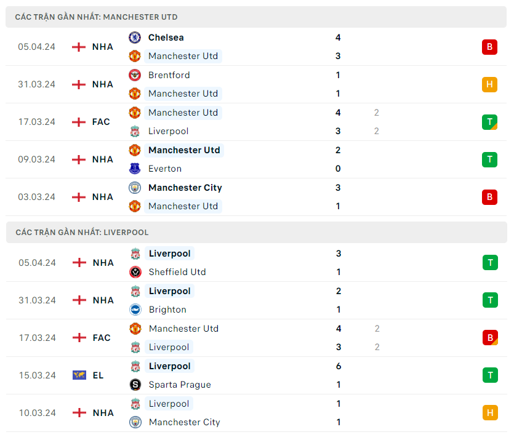Click the Brighton club crest icon

pos(135,310)
